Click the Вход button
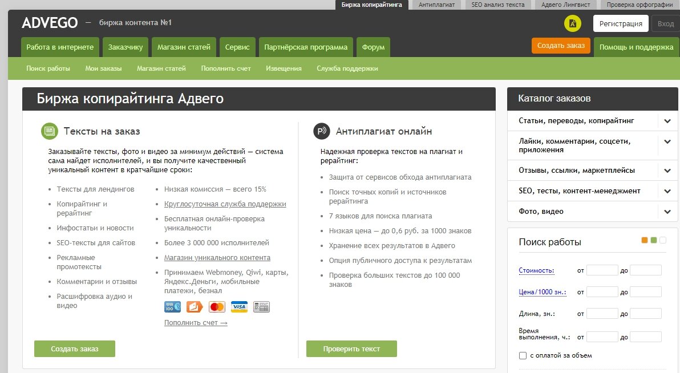This screenshot has height=373, width=680. point(665,24)
